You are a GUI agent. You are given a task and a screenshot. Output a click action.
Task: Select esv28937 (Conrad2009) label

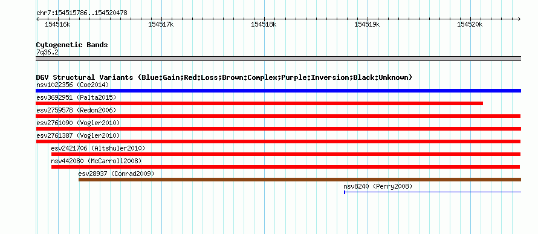point(116,174)
